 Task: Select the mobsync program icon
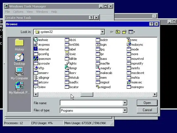click(x=129, y=45)
